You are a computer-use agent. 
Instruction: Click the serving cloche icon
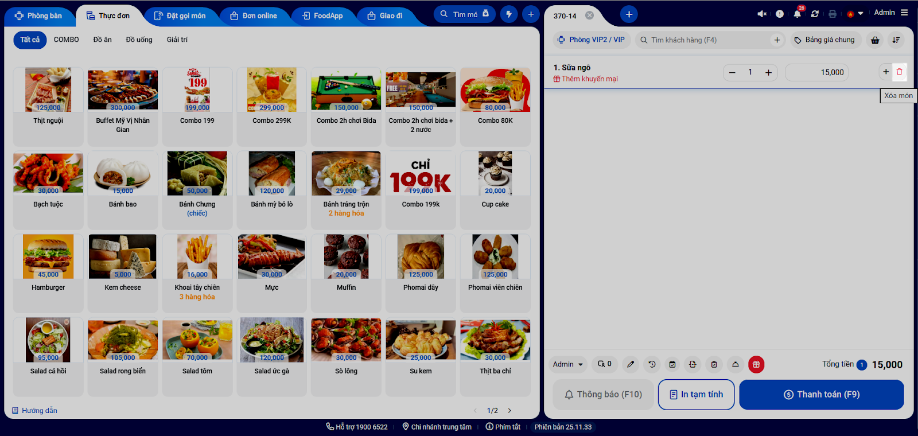click(x=735, y=364)
